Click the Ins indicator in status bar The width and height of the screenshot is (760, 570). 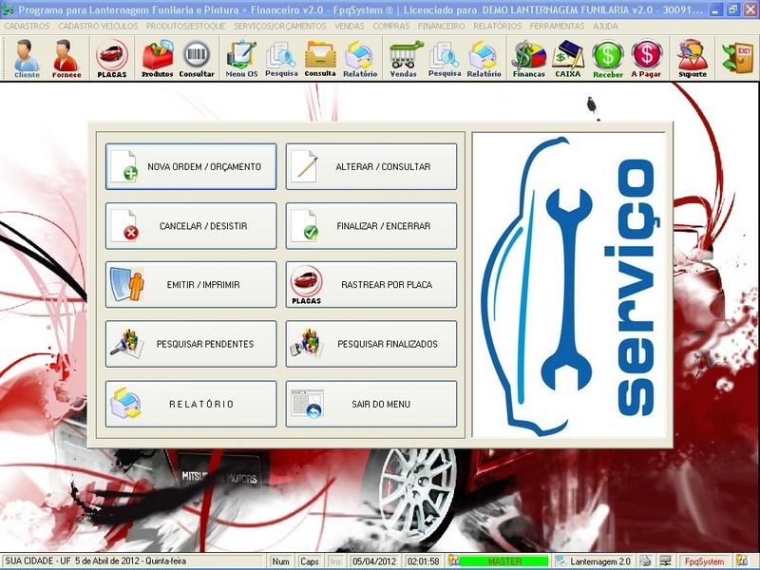335,561
